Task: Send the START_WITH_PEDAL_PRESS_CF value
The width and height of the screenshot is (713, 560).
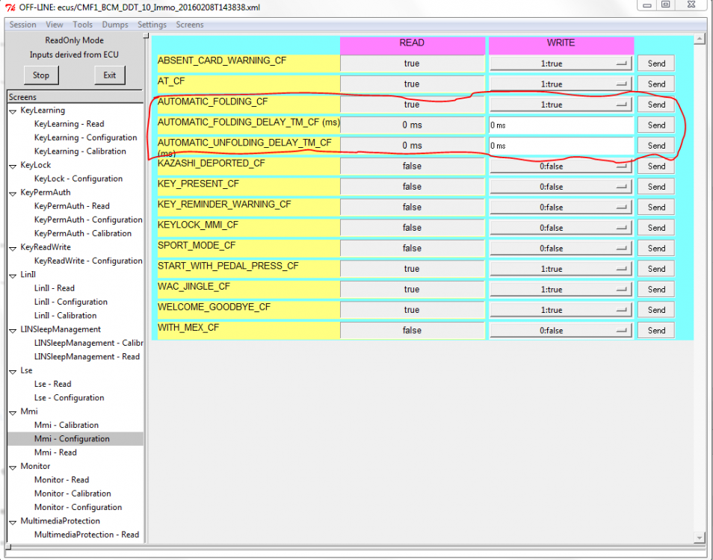Action: coord(656,269)
